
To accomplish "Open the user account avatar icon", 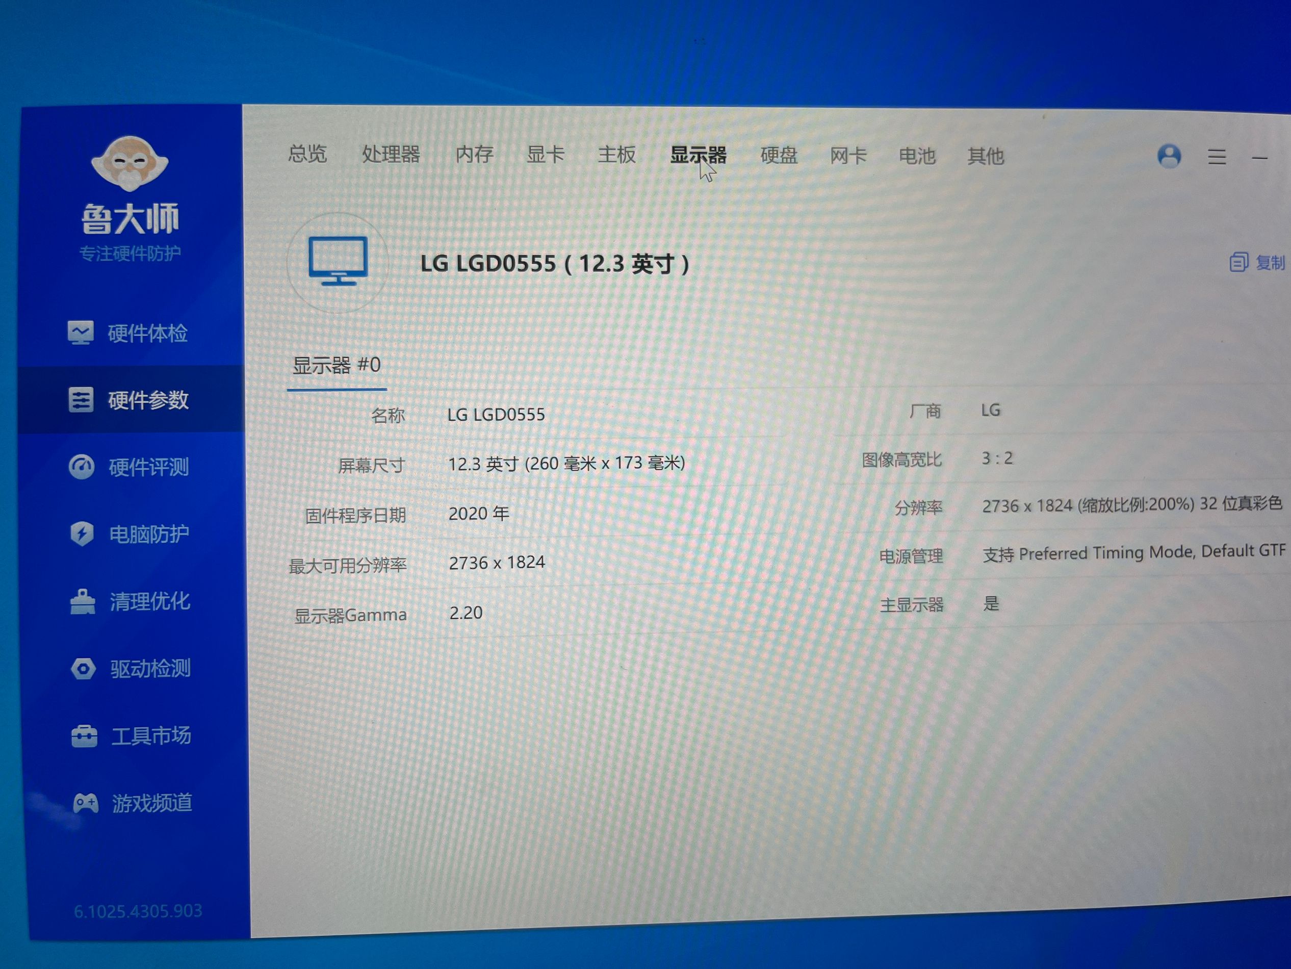I will (x=1169, y=157).
